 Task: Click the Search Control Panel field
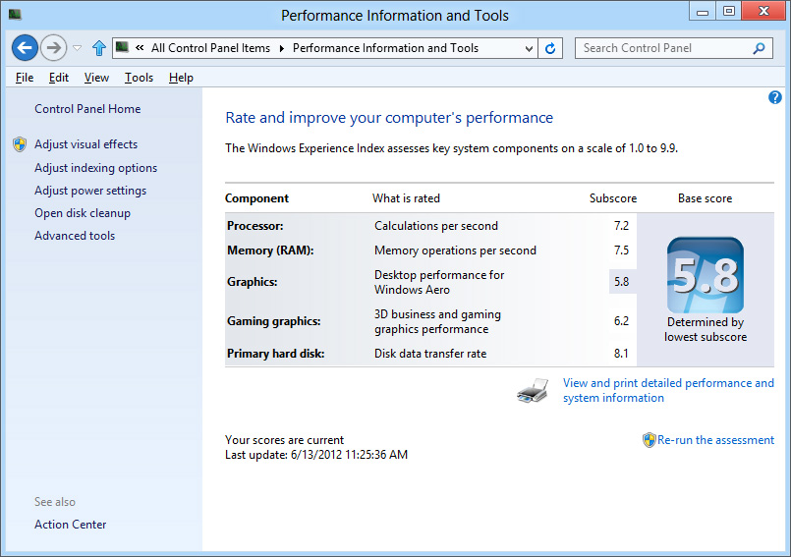(673, 48)
